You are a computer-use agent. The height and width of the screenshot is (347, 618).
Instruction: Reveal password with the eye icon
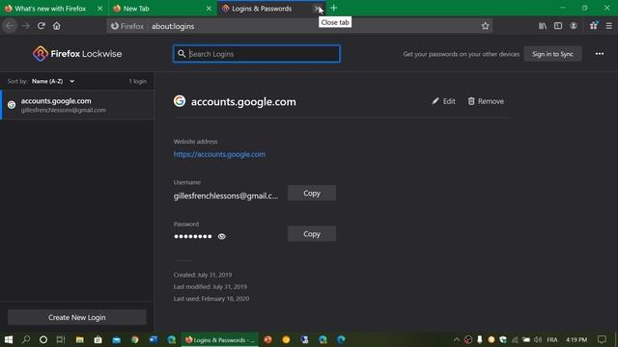pyautogui.click(x=221, y=236)
